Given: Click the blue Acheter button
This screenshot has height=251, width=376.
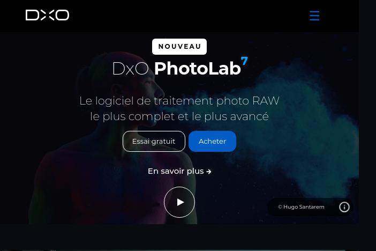Looking at the screenshot, I should (x=212, y=141).
